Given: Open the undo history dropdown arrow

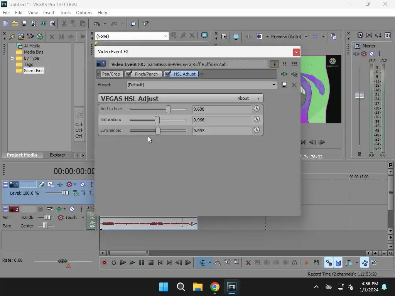Looking at the screenshot, I should tap(105, 24).
